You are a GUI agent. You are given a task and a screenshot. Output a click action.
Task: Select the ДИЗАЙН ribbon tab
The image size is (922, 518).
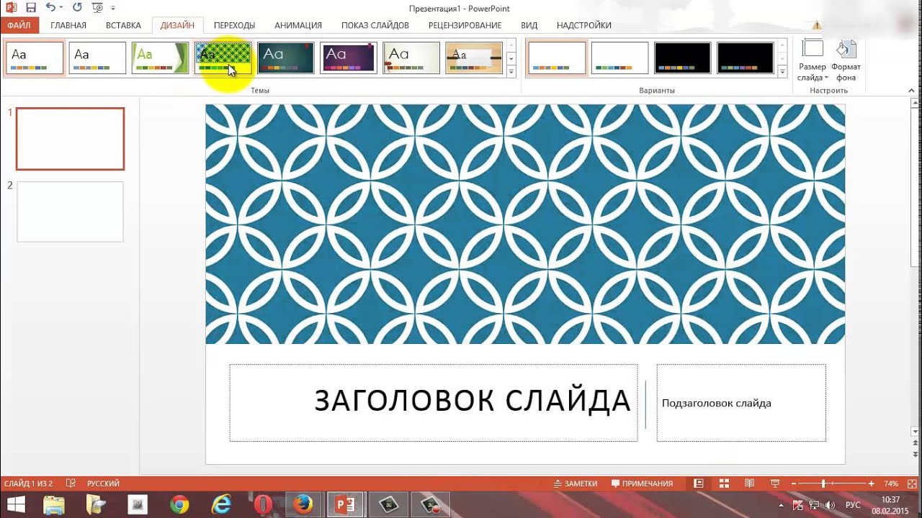pos(177,25)
